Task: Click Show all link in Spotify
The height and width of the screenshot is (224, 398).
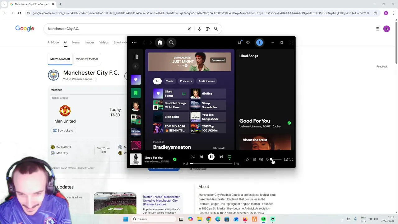Action: coord(219,148)
